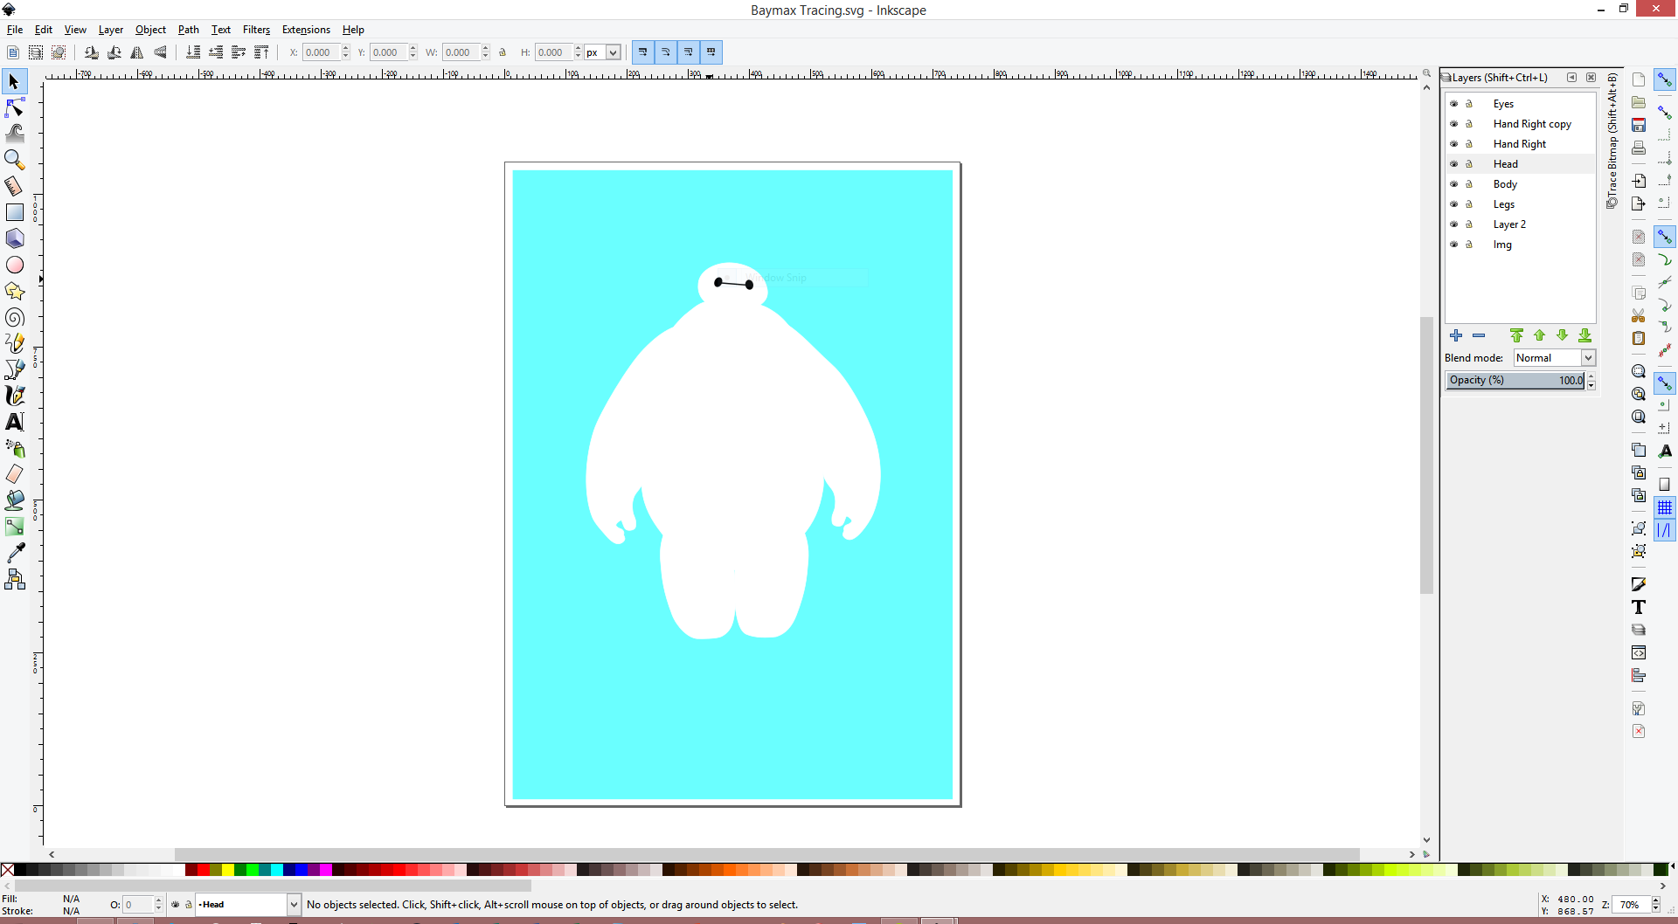Increase the zoom percentage spinner

[1655, 901]
